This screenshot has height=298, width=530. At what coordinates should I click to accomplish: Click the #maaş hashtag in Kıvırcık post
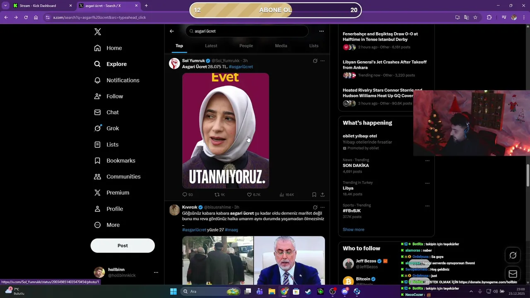[x=231, y=230]
